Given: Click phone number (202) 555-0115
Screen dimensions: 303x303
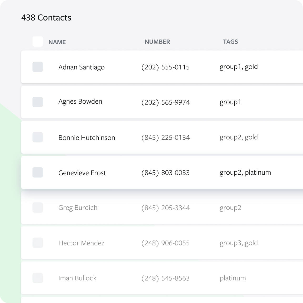Looking at the screenshot, I should [165, 67].
